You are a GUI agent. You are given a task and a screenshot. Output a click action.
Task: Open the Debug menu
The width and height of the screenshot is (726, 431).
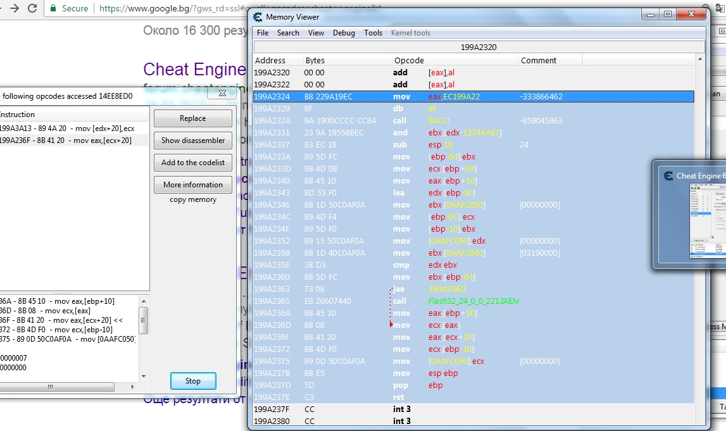point(344,33)
